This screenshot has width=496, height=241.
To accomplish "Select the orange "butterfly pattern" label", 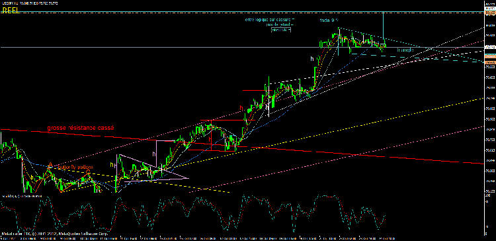I will [75, 167].
